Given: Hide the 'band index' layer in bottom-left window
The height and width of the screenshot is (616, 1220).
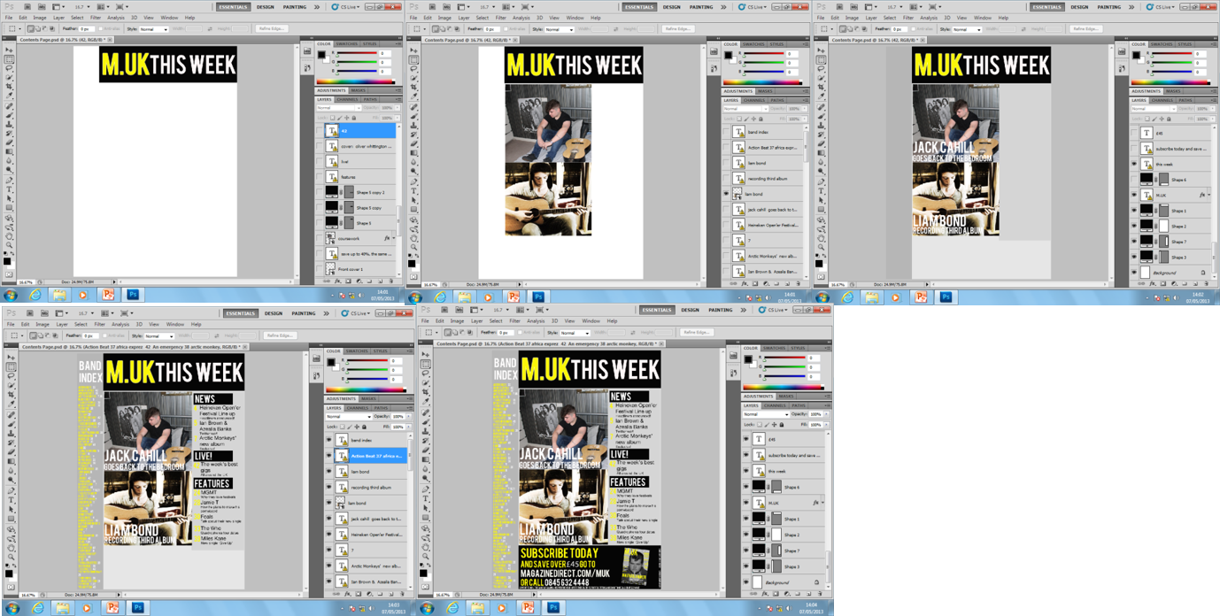Looking at the screenshot, I should (x=329, y=440).
